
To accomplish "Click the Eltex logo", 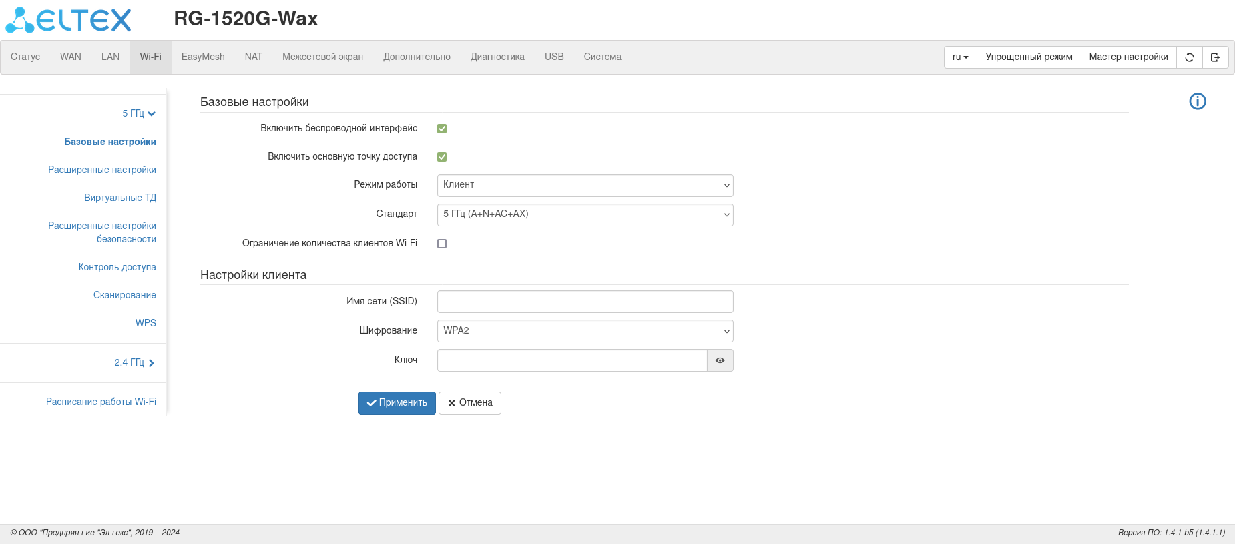I will point(68,20).
